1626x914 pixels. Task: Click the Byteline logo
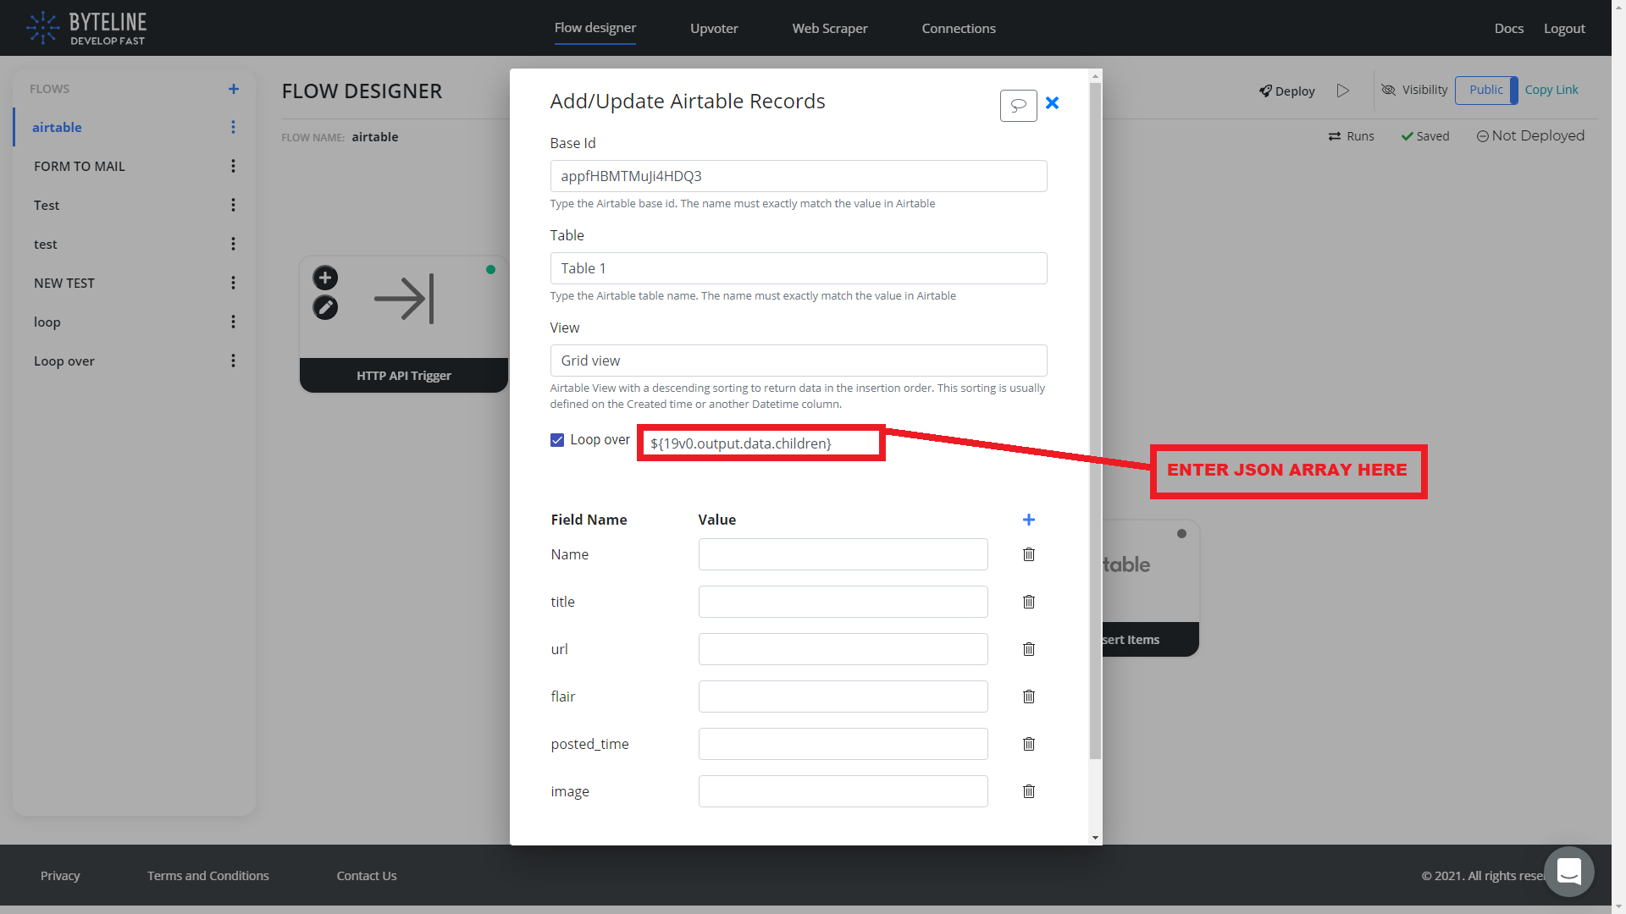coord(86,28)
